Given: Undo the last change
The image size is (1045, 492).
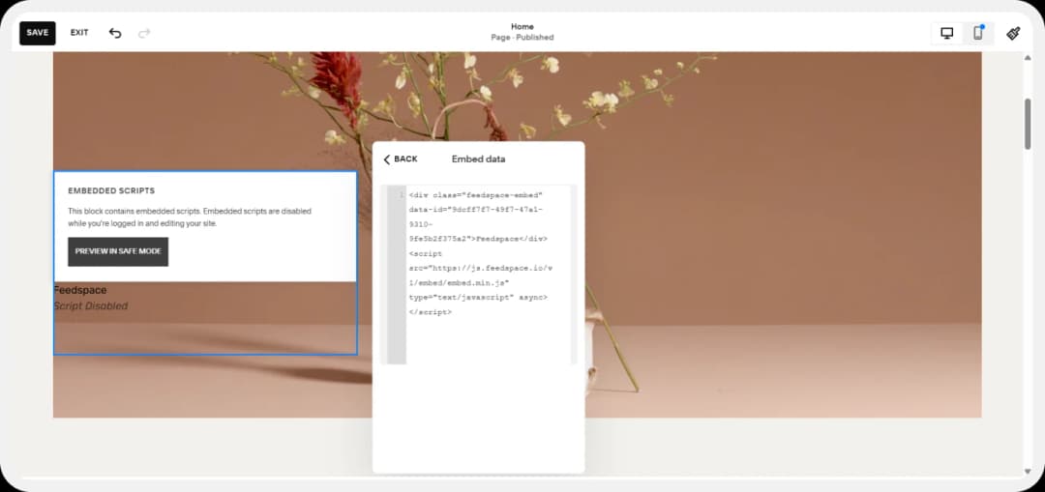Looking at the screenshot, I should pos(115,33).
